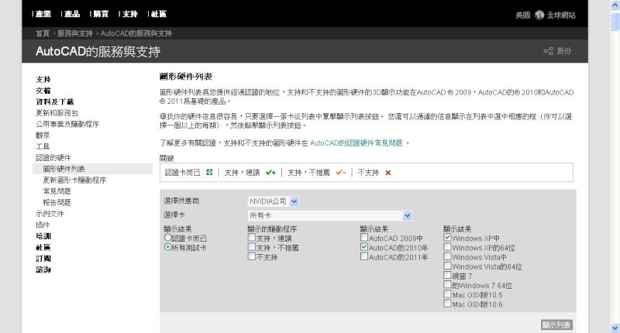Check the 支持，不推薦 driver checkbox
Screen dimensions: 620x333
click(x=251, y=247)
